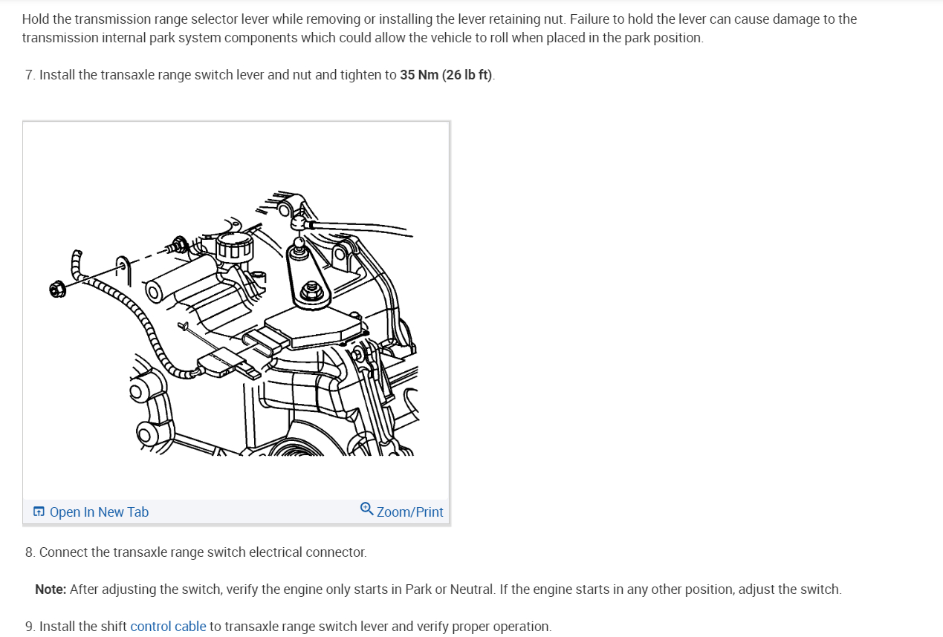The height and width of the screenshot is (637, 943).
Task: Click step 9 Install the shift text
Action: click(x=288, y=627)
